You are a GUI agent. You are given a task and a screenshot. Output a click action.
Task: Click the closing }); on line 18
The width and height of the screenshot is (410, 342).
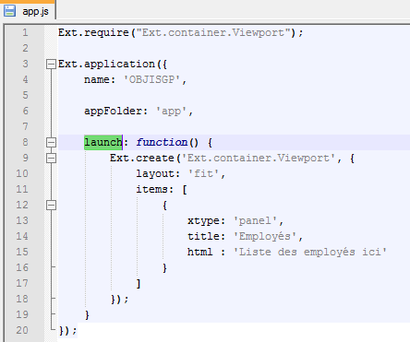tap(119, 299)
